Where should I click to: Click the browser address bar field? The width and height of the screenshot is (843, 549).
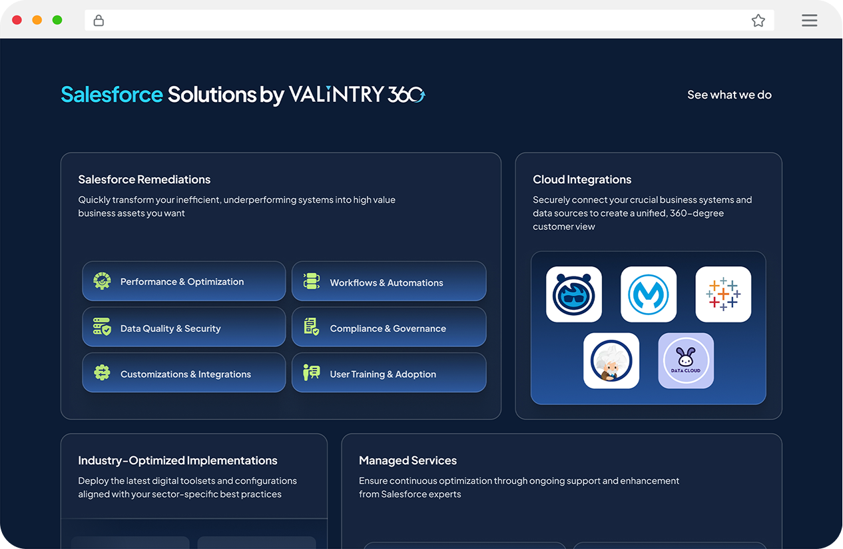click(429, 21)
